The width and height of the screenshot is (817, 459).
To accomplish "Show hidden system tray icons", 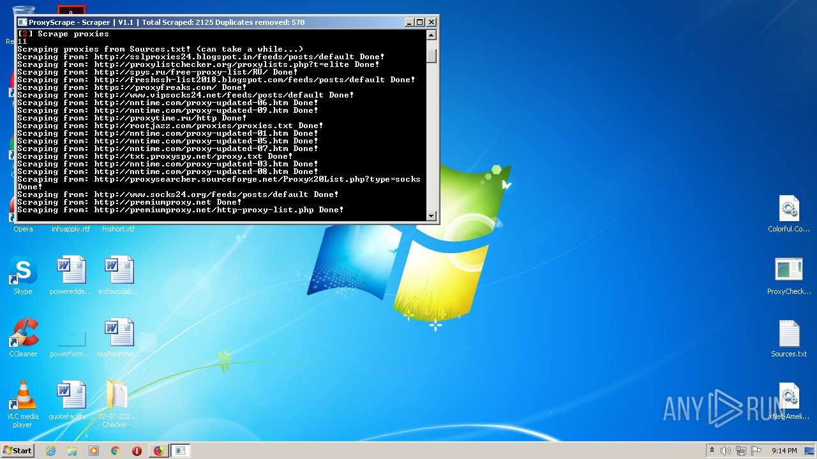I will pos(712,451).
